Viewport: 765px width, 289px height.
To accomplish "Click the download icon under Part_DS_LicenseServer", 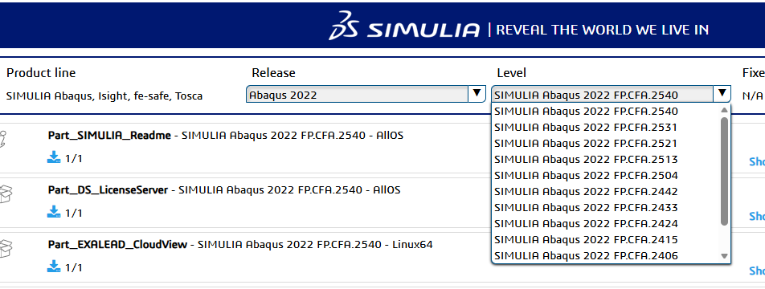I will (x=54, y=212).
